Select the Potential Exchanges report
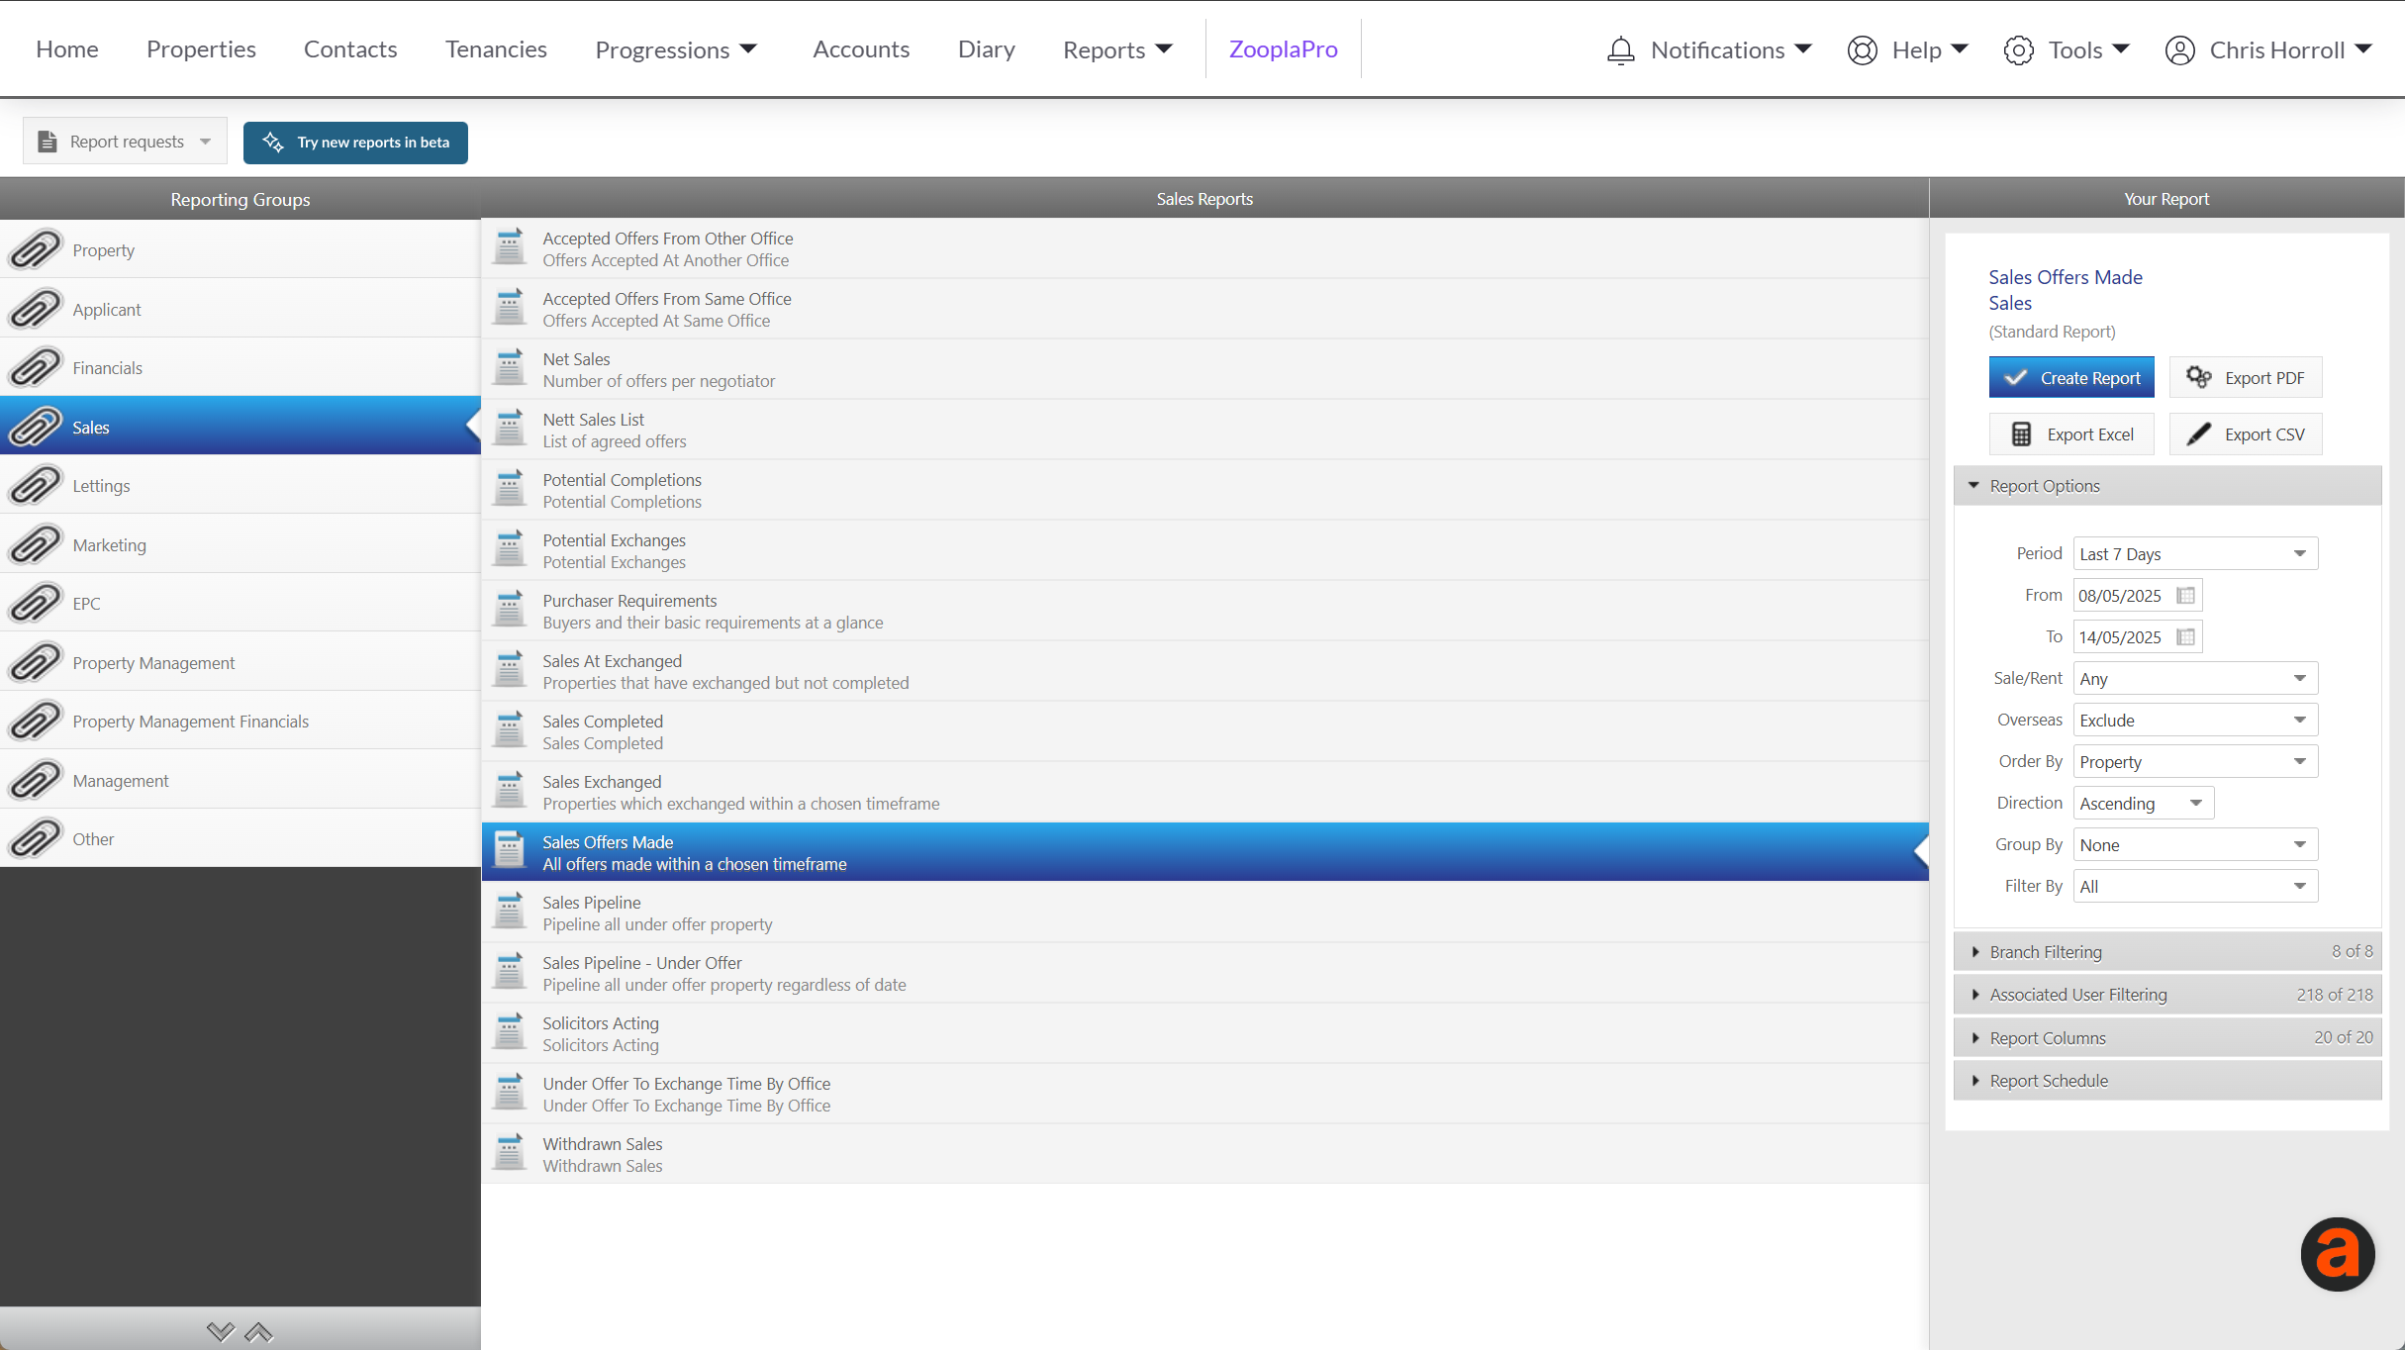 (1204, 549)
